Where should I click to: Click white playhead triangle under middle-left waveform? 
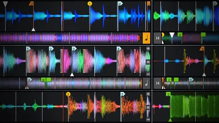point(72,74)
